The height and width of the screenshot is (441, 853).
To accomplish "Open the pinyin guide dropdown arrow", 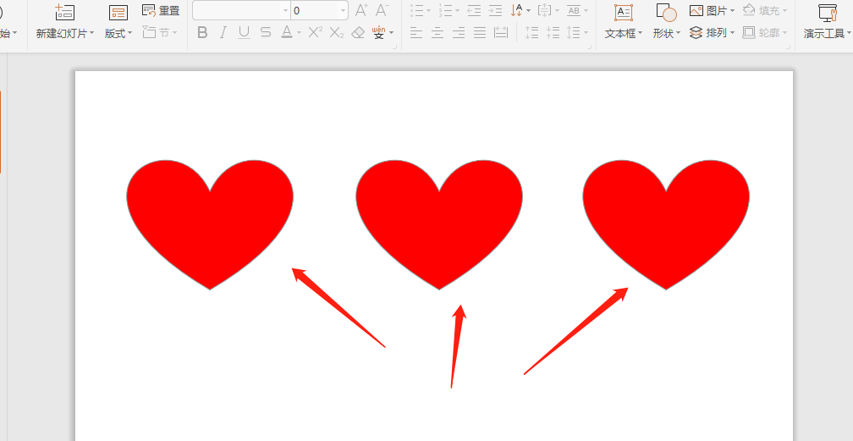I will tap(391, 33).
